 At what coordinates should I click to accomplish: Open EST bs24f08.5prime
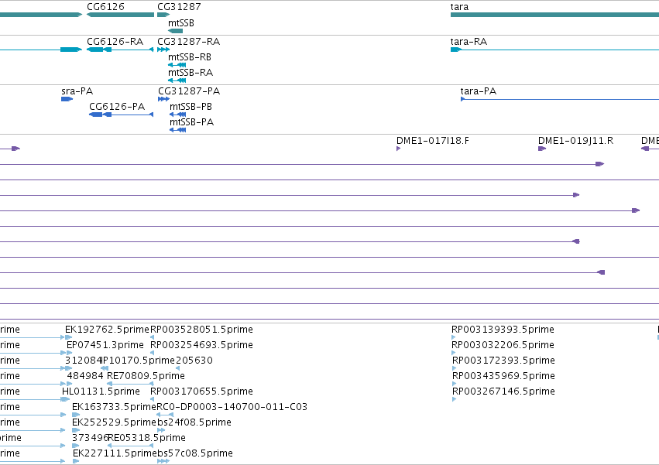click(194, 422)
